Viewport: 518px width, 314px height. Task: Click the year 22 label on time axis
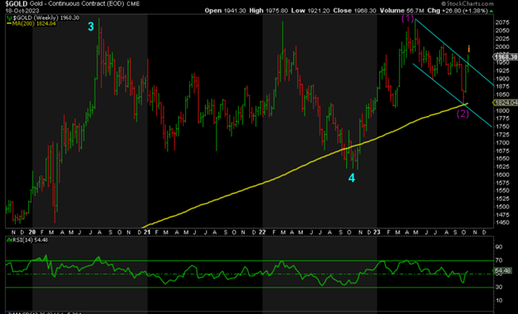click(262, 232)
